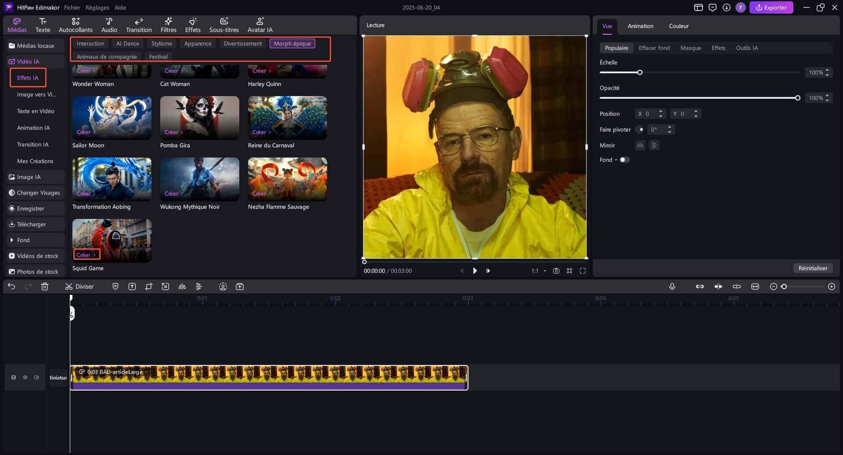Adjust the timeline zoom slider
This screenshot has height=455, width=843.
pyautogui.click(x=784, y=287)
